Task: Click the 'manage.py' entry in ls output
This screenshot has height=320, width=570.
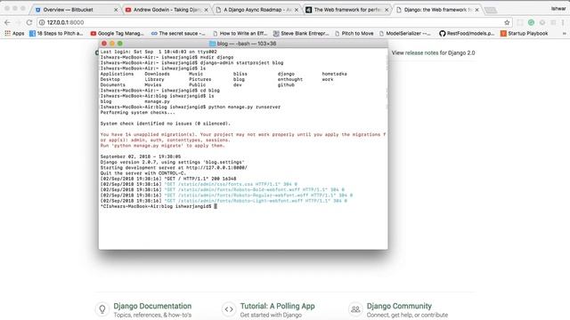Action: (157, 101)
